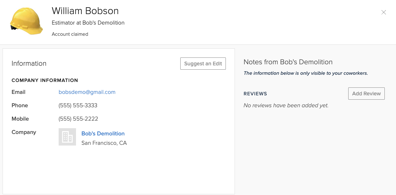Click the San Francisco, CA location text
The width and height of the screenshot is (396, 195).
104,143
